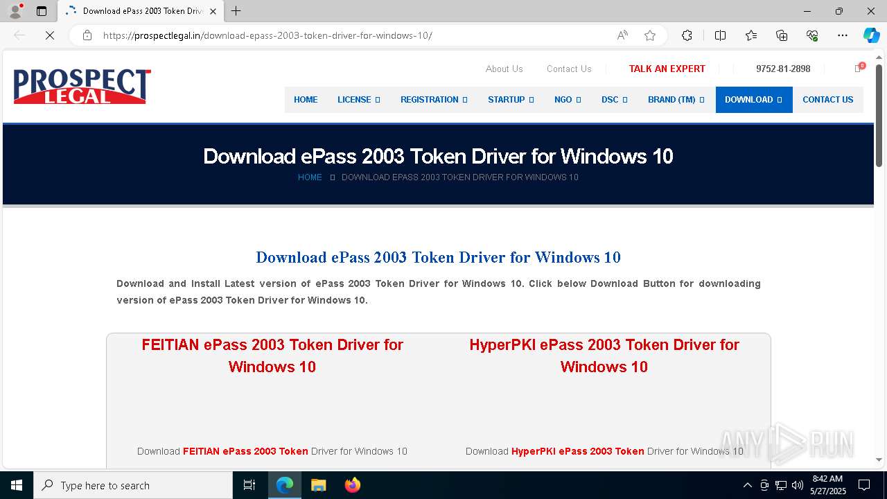Click the taskbar search box
This screenshot has width=887, height=499.
click(x=133, y=485)
